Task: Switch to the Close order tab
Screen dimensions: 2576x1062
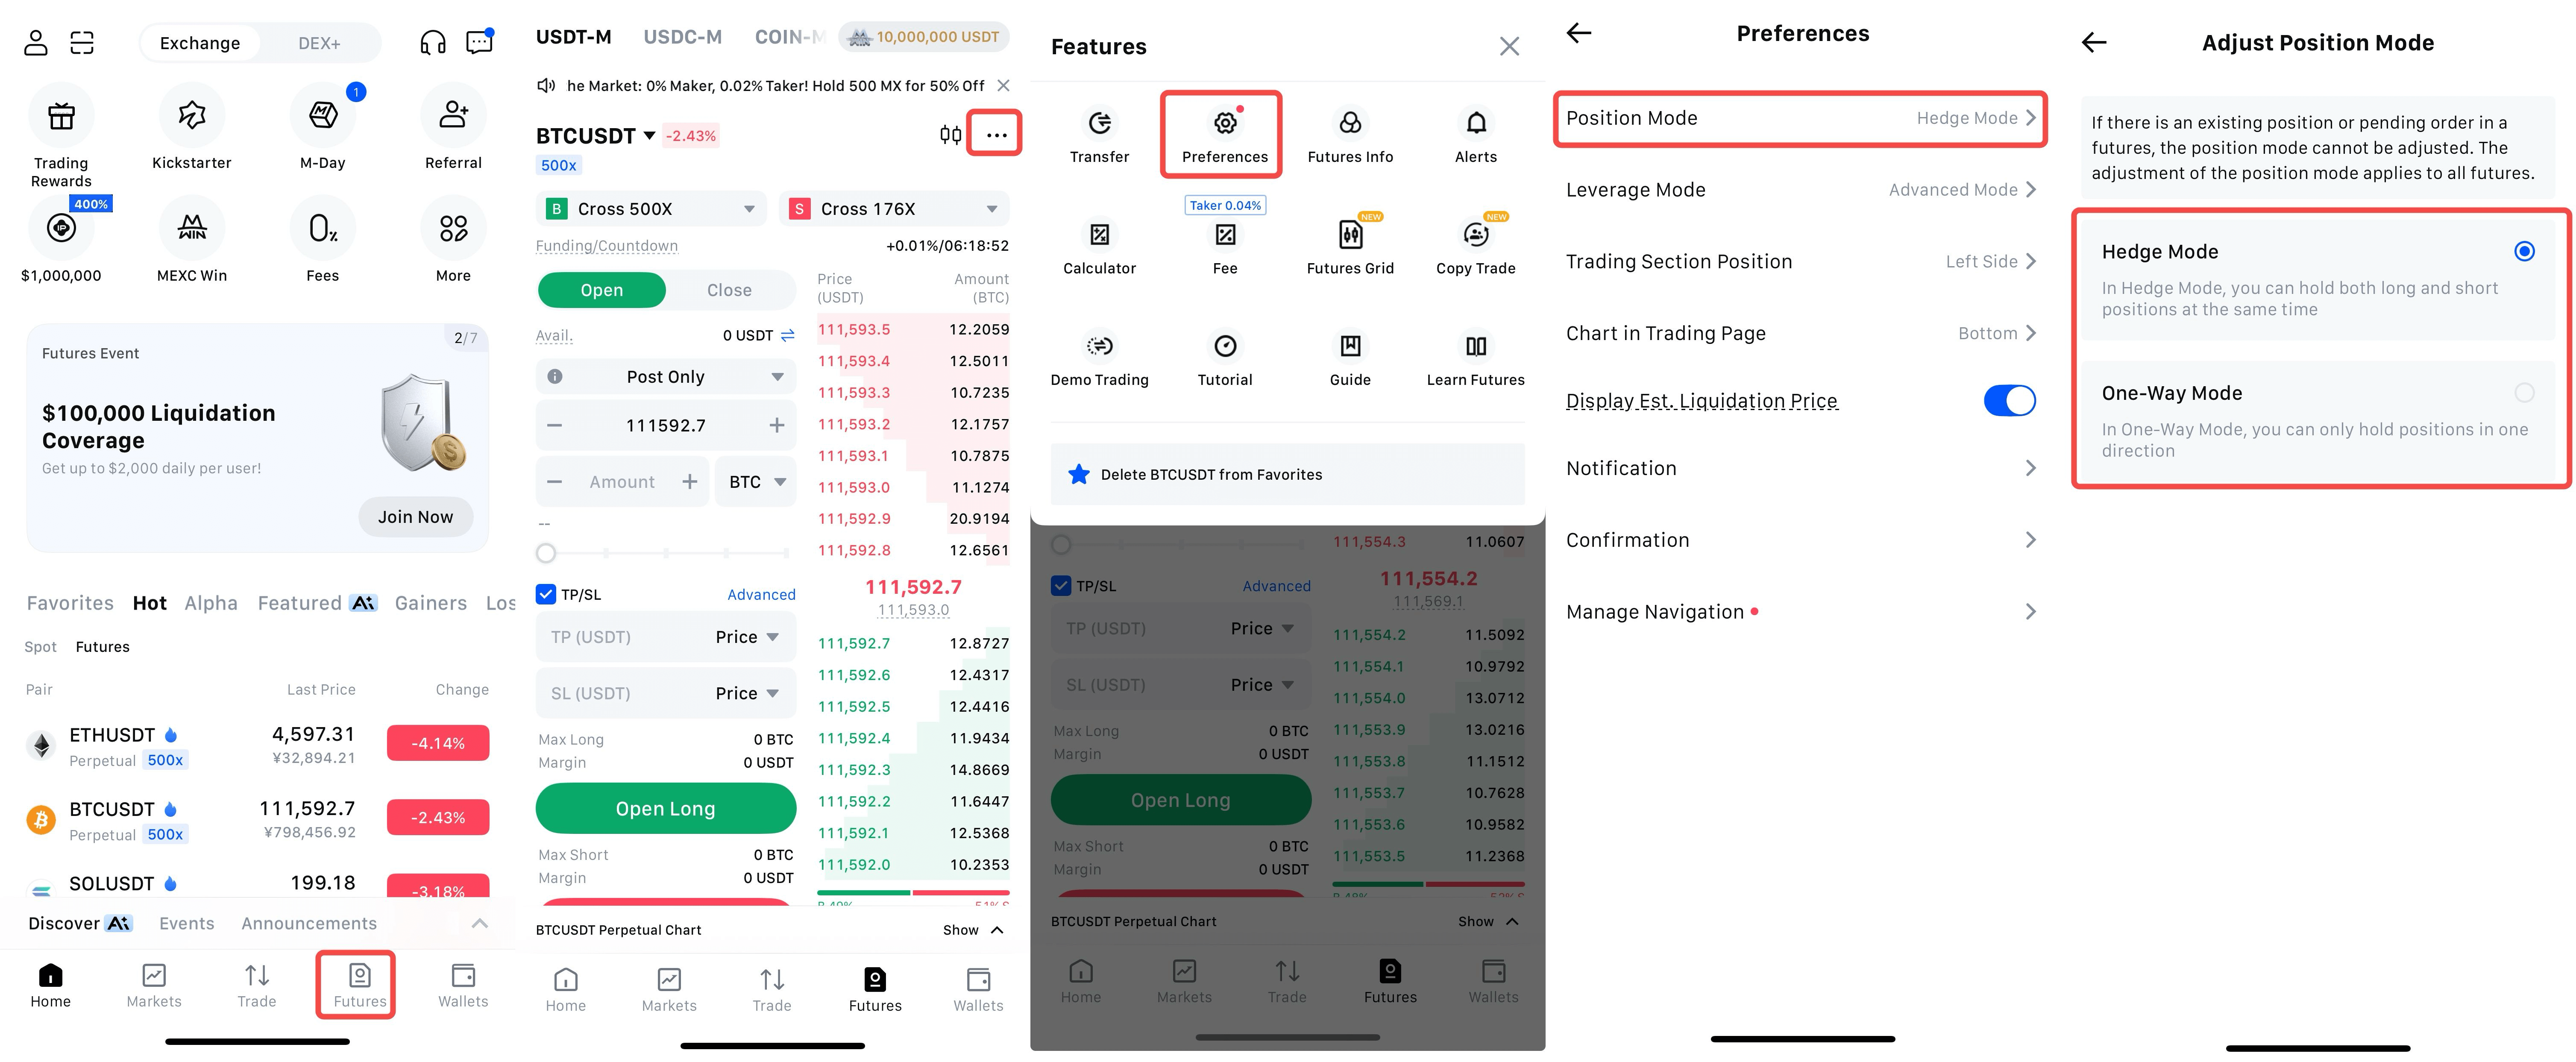Action: tap(729, 290)
